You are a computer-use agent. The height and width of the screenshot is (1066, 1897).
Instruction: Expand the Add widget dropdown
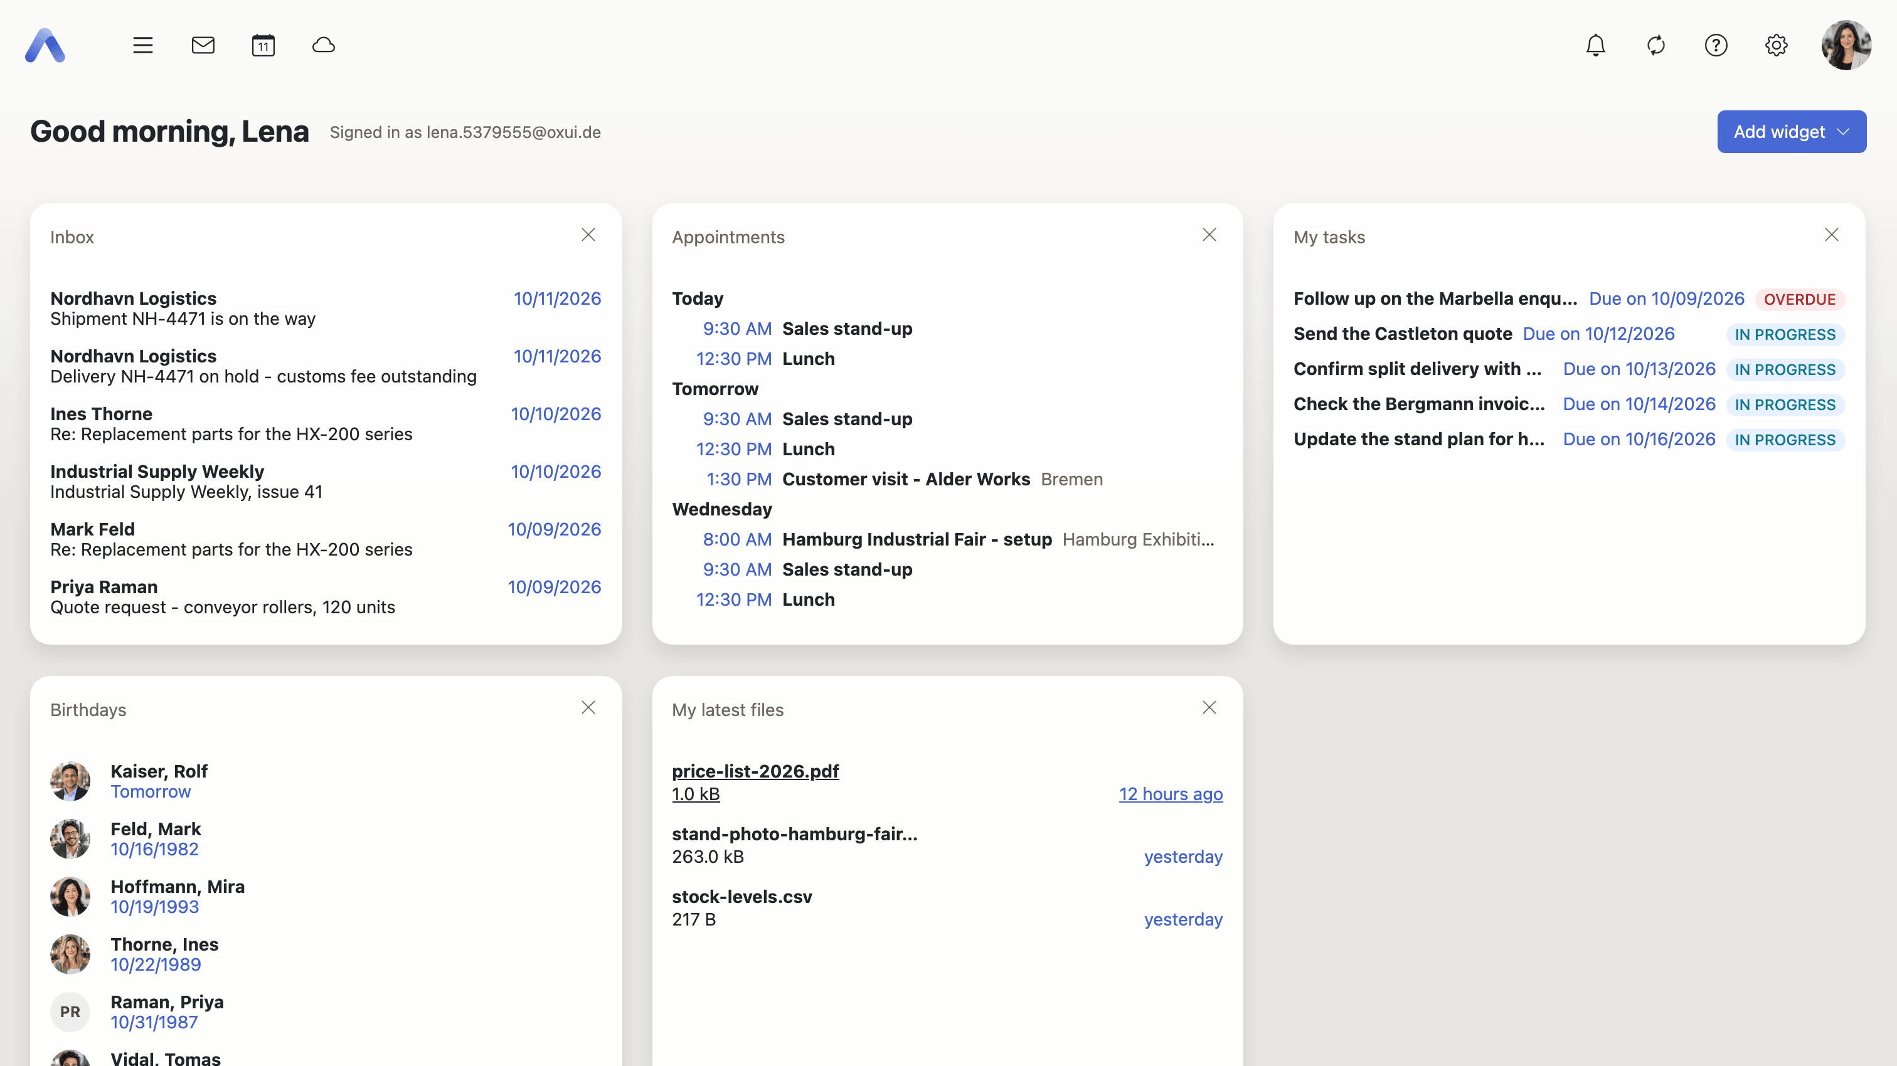pos(1792,132)
